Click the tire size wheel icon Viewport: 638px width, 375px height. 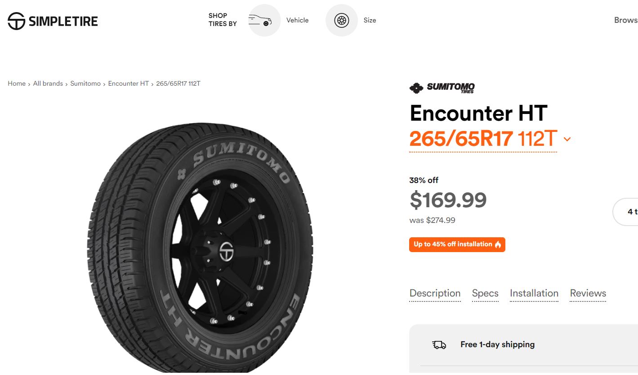pos(342,20)
